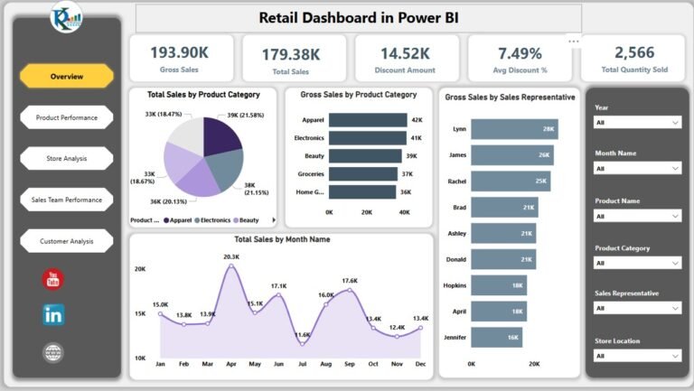
Task: Select the Electronics 41K bar
Action: [368, 138]
